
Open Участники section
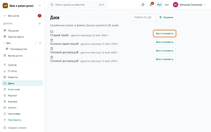[22, 89]
